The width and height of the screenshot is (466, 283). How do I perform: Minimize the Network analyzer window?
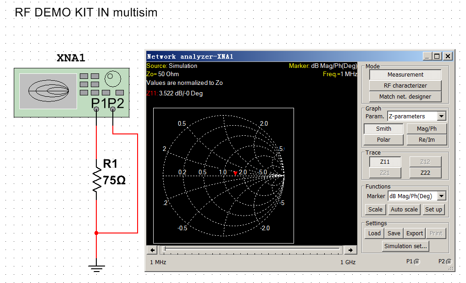[427, 56]
